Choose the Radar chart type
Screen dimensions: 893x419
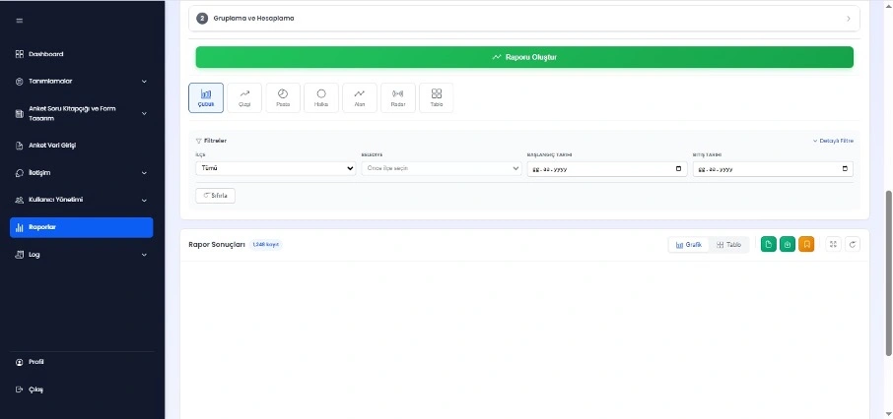397,97
